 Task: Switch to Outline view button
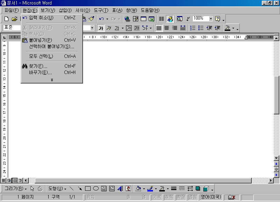20,180
